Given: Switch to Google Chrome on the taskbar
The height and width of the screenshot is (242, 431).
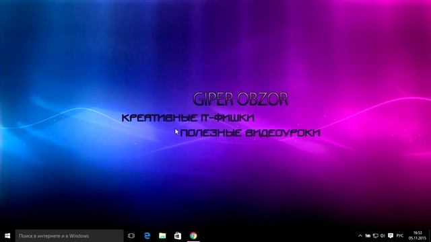Looking at the screenshot, I should click(x=193, y=236).
